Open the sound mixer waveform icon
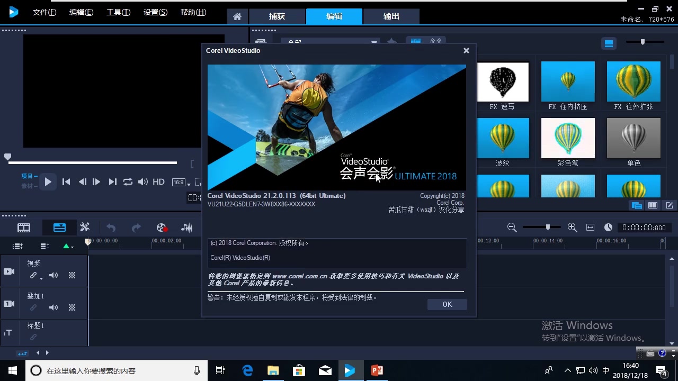This screenshot has height=381, width=678. click(187, 228)
